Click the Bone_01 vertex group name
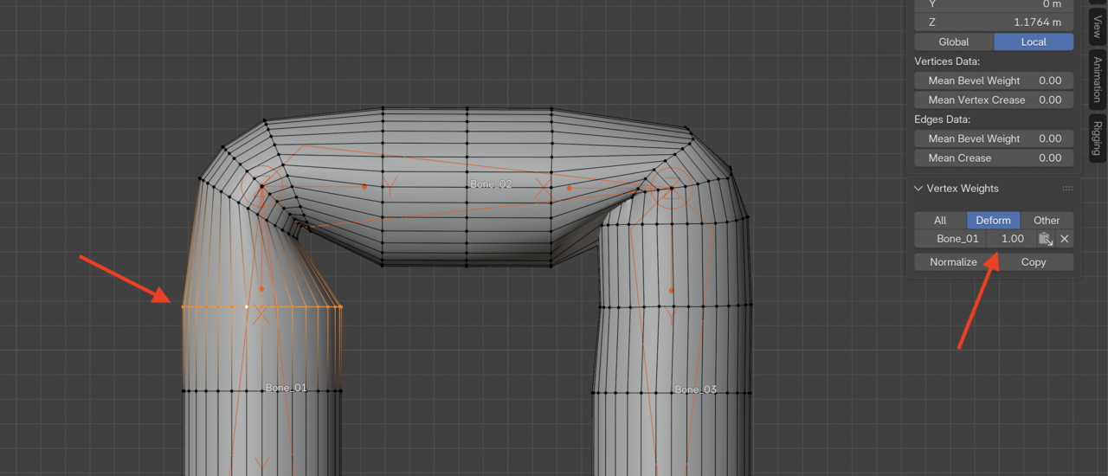The width and height of the screenshot is (1108, 476). (x=957, y=239)
